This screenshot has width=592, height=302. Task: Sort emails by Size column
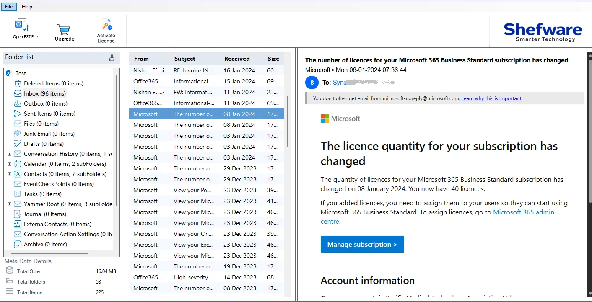(x=274, y=59)
